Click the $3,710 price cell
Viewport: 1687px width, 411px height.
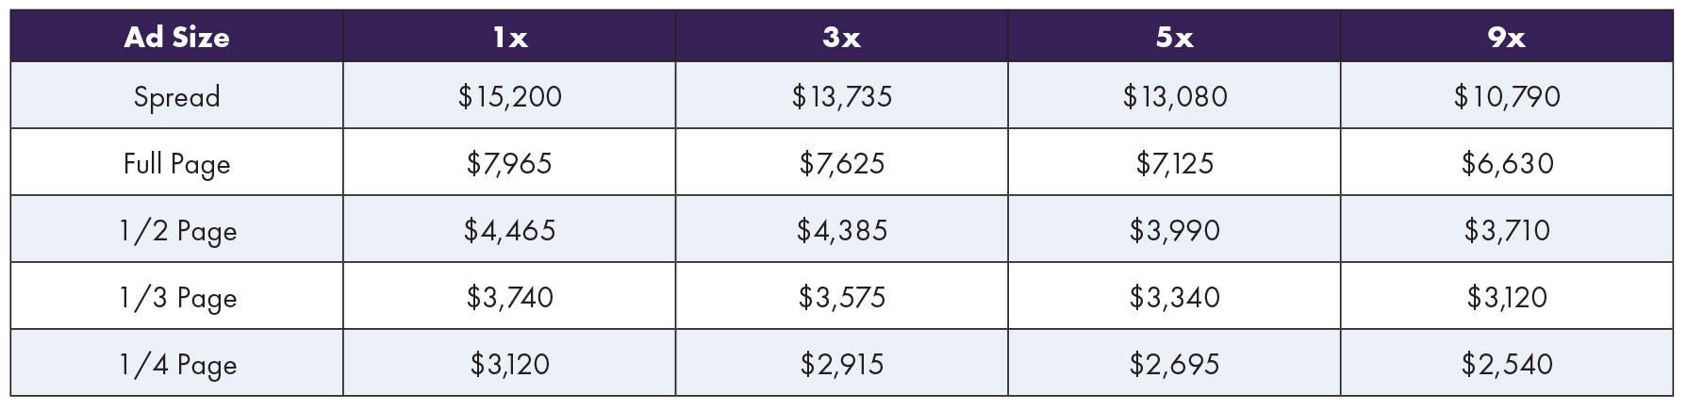[x=1506, y=230]
